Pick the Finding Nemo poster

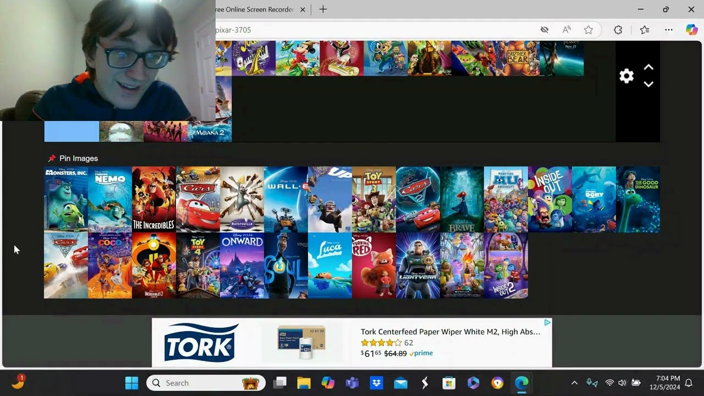[x=110, y=200]
